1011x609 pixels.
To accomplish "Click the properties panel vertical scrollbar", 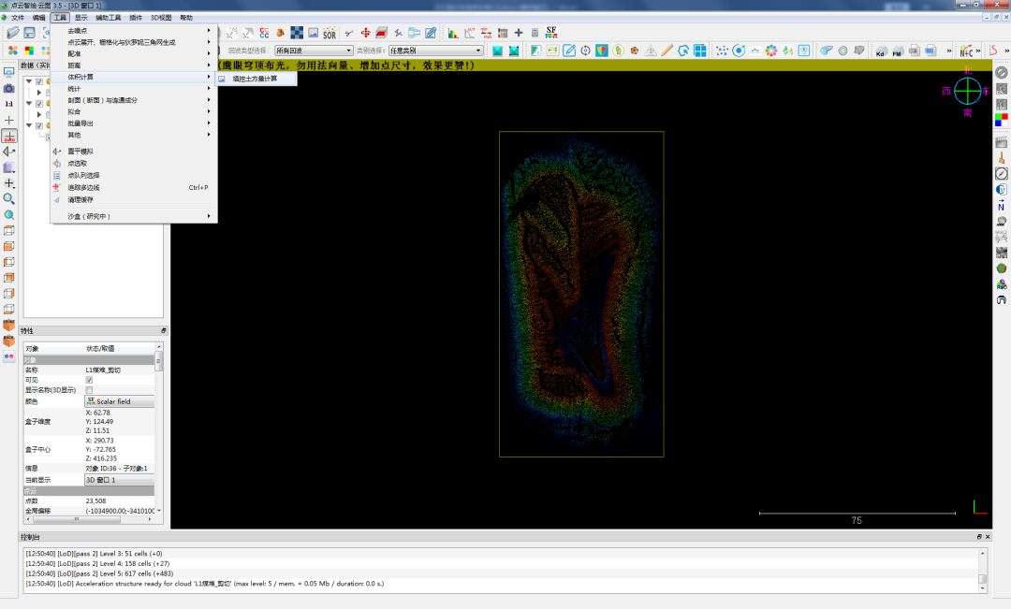I will pos(158,428).
